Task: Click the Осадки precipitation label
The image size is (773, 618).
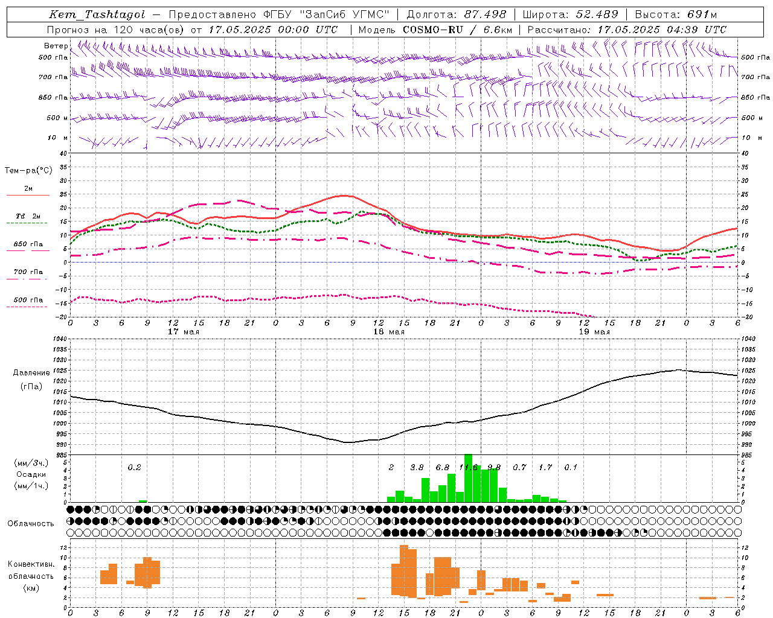Action: [31, 474]
